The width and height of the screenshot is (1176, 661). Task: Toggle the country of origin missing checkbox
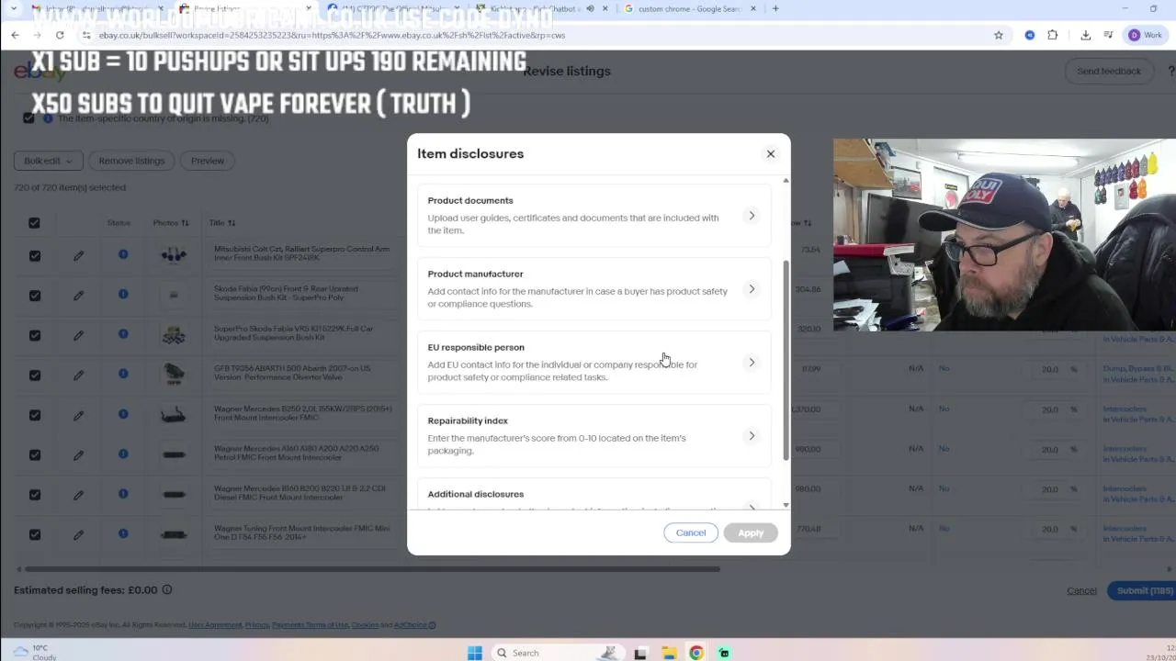[28, 118]
